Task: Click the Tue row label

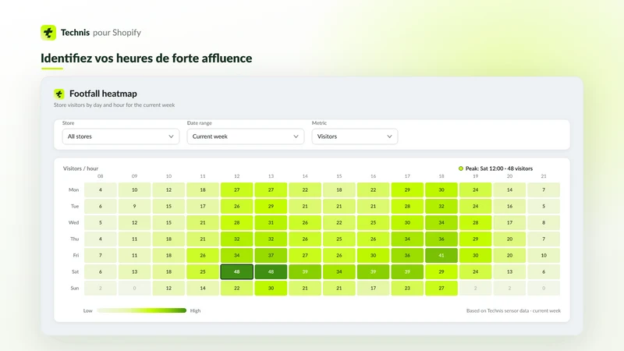Action: point(75,206)
